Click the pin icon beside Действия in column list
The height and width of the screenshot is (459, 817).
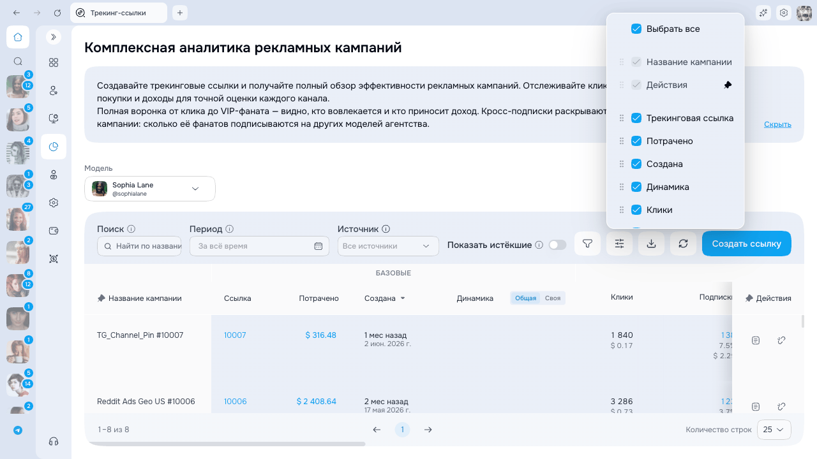pyautogui.click(x=728, y=85)
